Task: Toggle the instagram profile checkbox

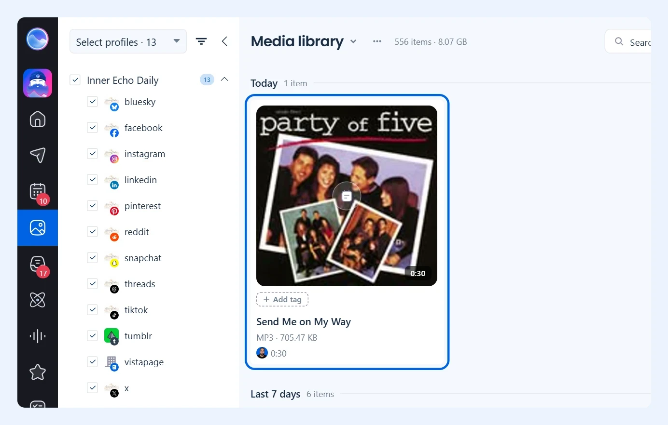Action: [x=92, y=154]
